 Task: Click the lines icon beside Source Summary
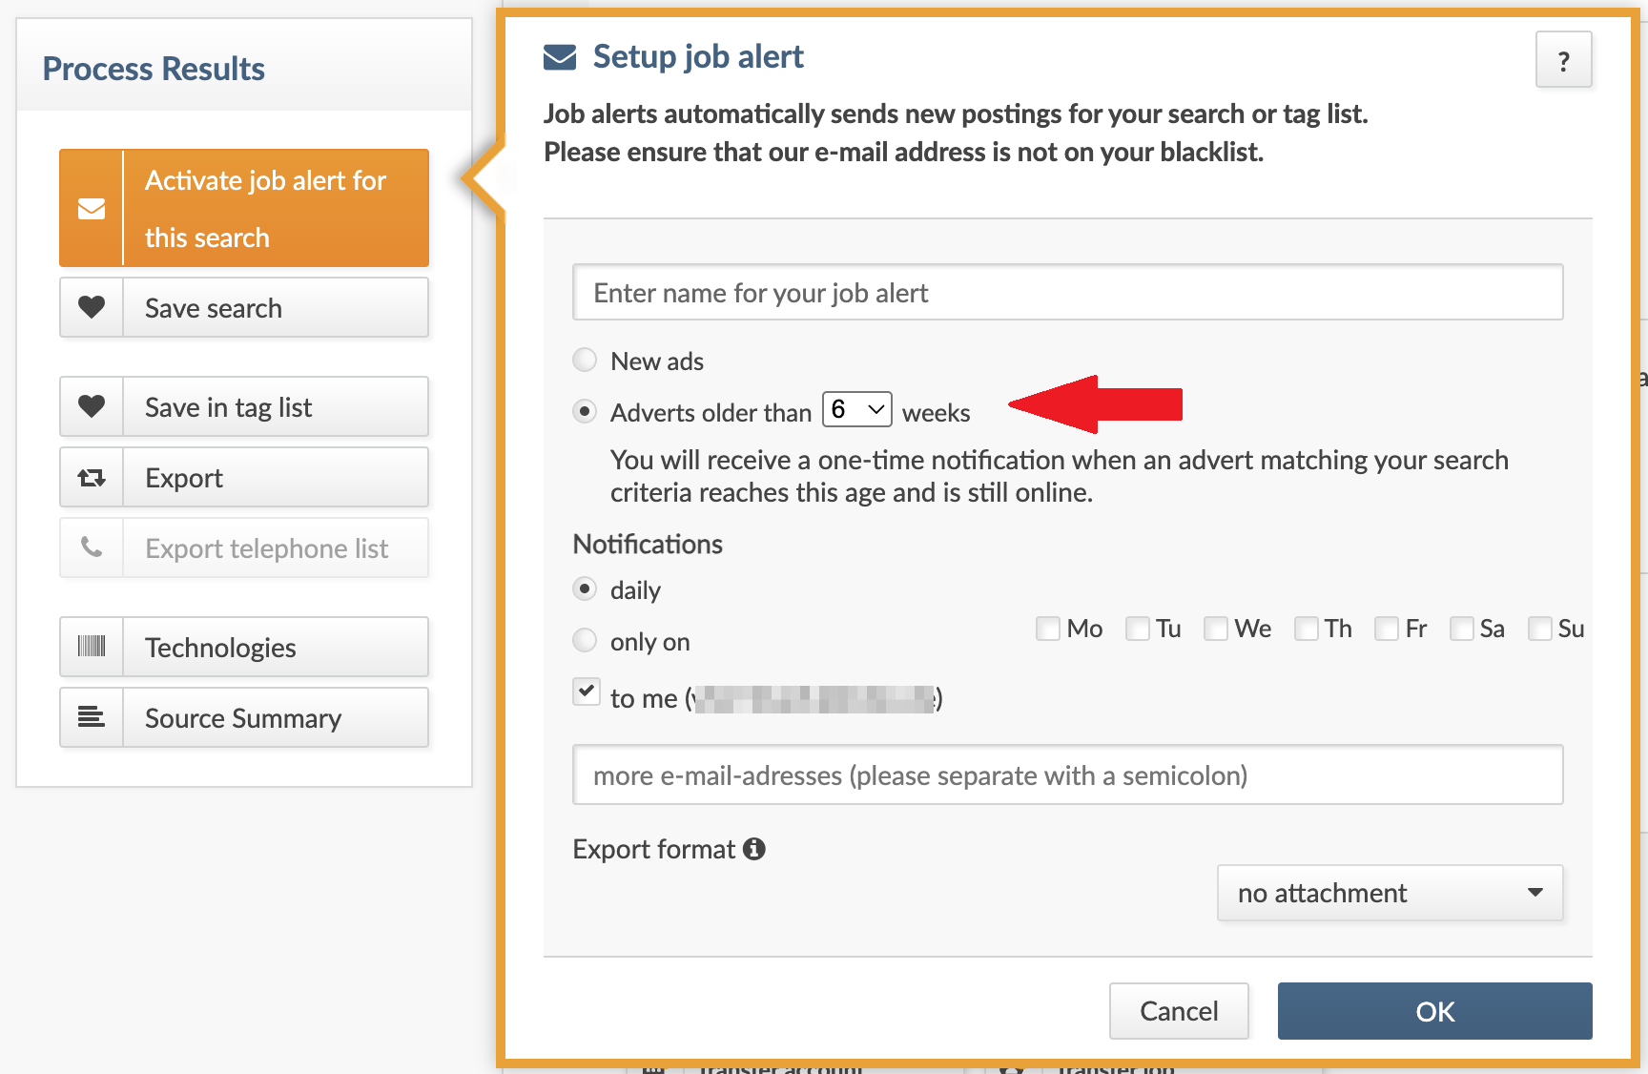point(92,717)
